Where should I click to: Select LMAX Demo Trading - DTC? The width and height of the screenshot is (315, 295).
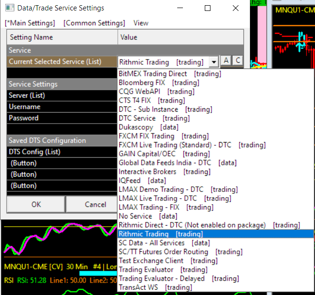pyautogui.click(x=215, y=190)
